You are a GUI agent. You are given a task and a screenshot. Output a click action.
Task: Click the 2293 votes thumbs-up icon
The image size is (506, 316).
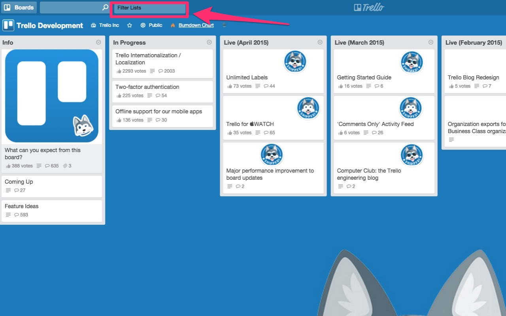[x=119, y=71]
